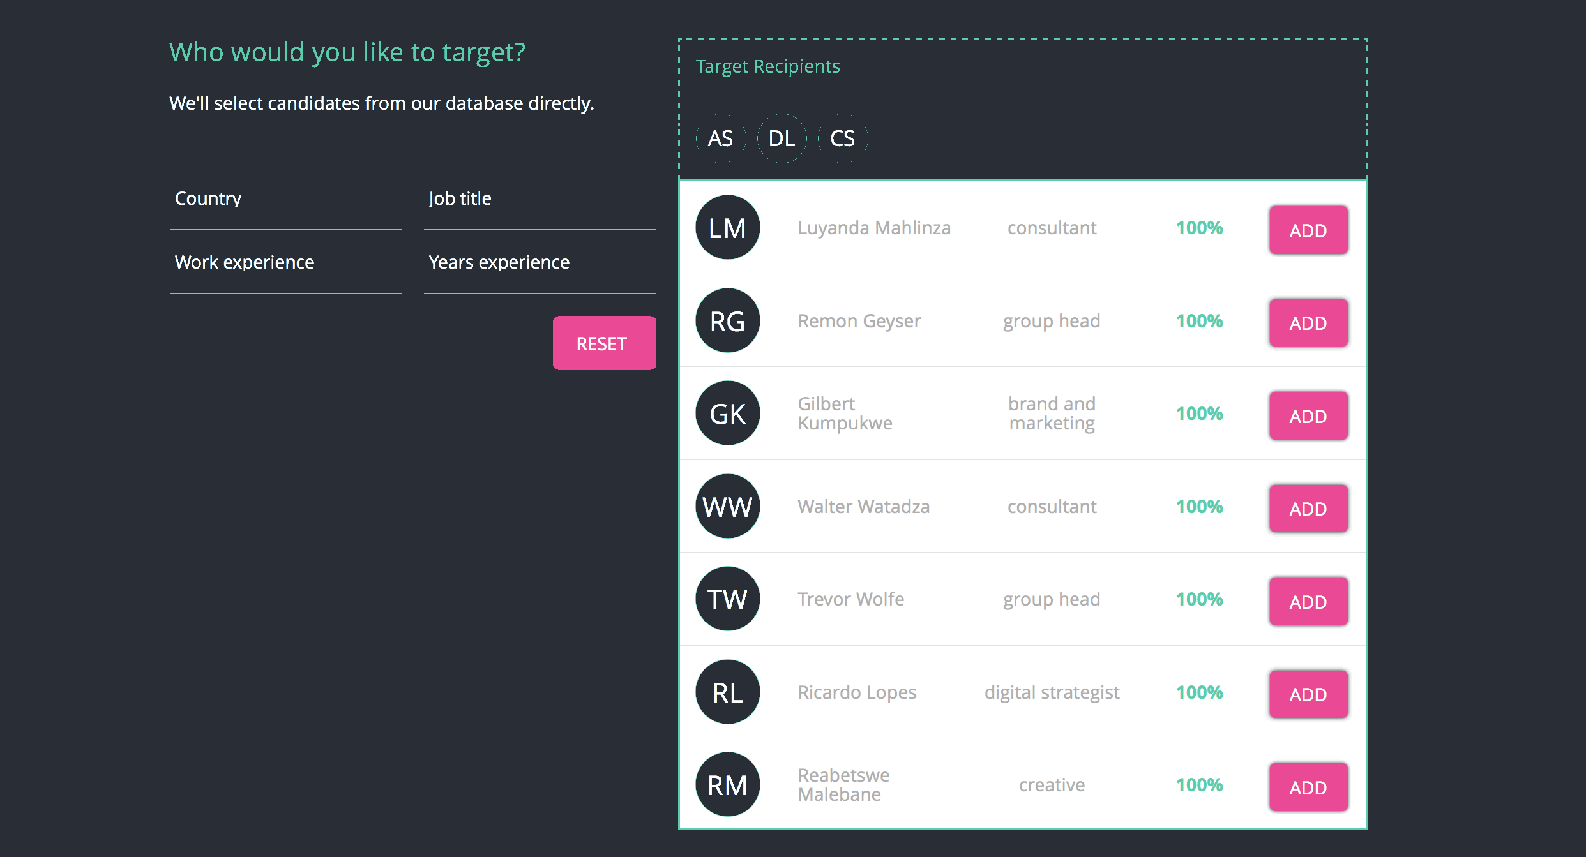1586x857 pixels.
Task: Click the AS recipient avatar
Action: point(721,138)
